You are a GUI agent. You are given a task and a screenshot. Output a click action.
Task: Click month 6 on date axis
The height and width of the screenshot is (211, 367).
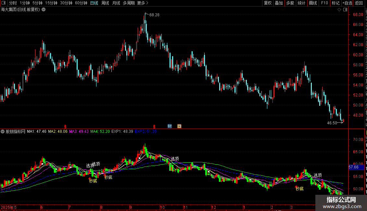(42, 207)
